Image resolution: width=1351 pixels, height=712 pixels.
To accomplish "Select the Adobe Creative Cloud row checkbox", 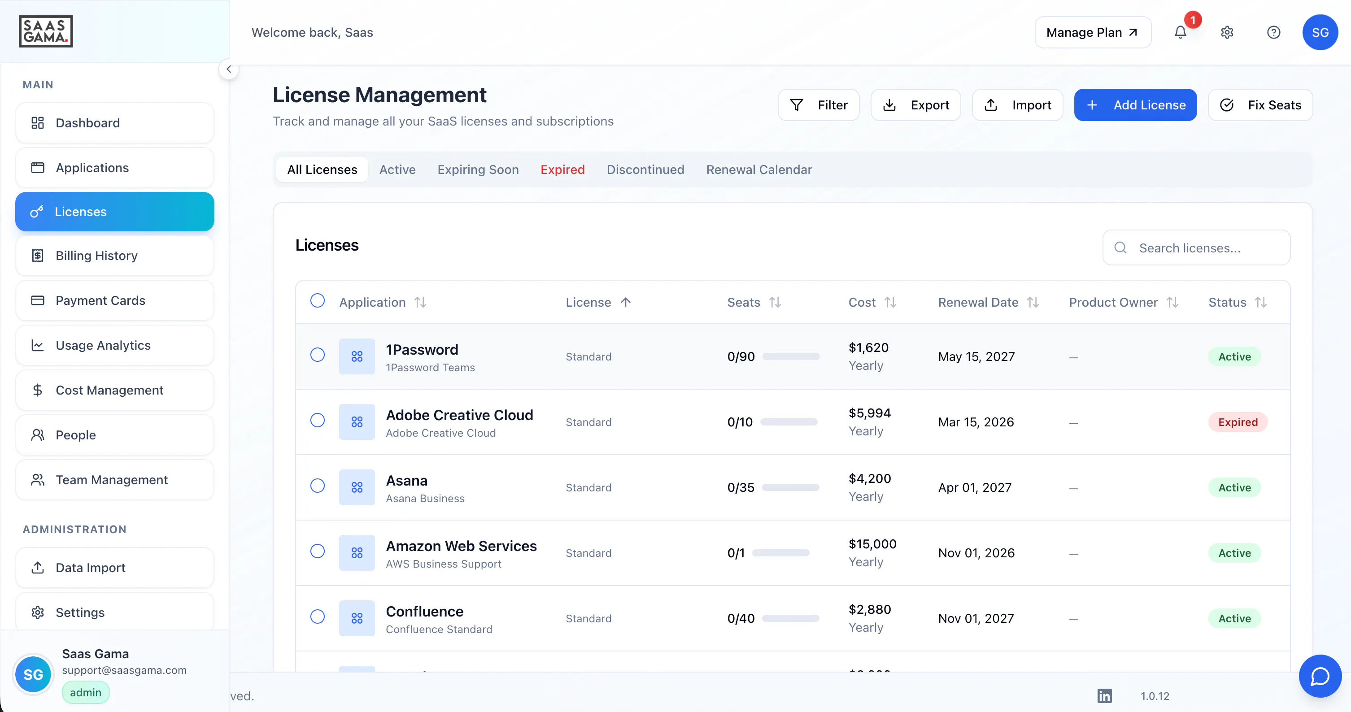I will pos(317,420).
